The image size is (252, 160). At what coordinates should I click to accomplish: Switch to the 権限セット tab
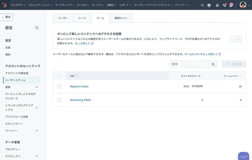point(121,18)
